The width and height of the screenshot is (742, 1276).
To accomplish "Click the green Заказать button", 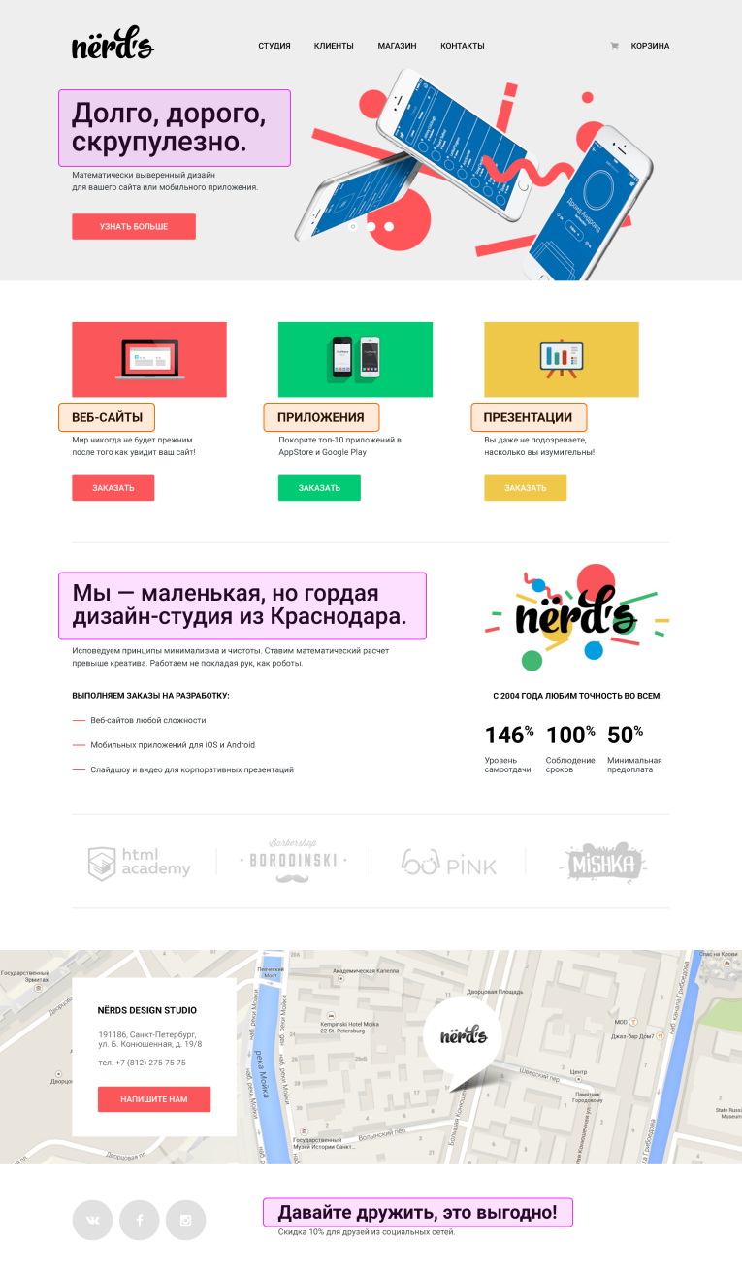I will 319,488.
